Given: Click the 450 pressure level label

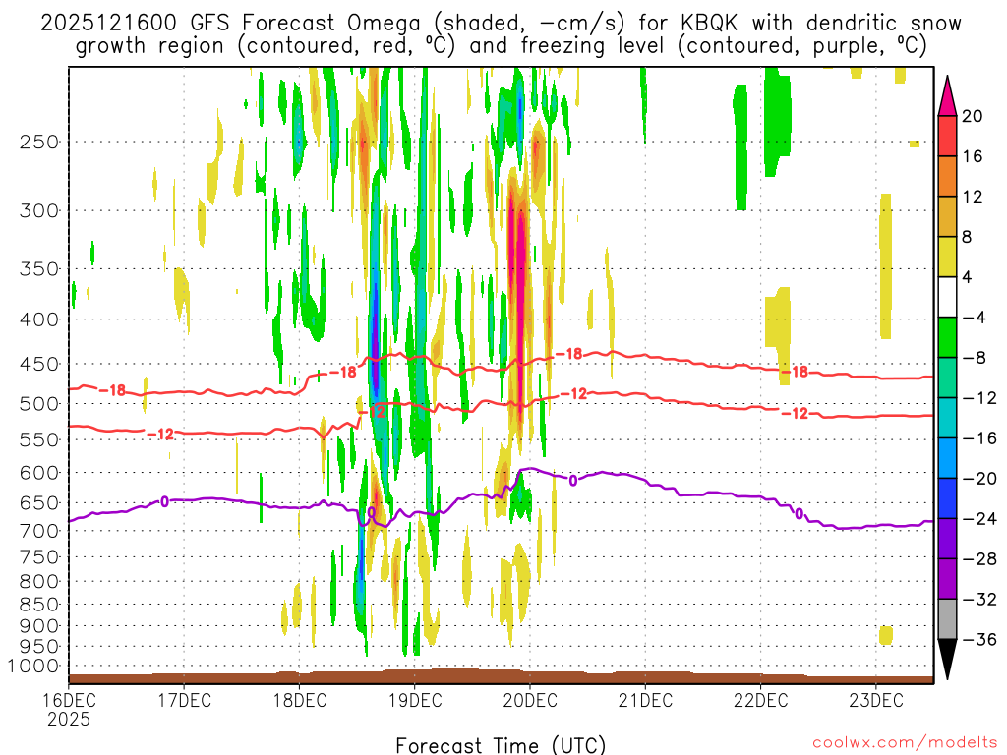Looking at the screenshot, I should coord(39,364).
